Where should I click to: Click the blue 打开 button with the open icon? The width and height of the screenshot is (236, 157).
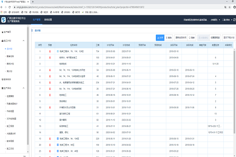point(160,38)
